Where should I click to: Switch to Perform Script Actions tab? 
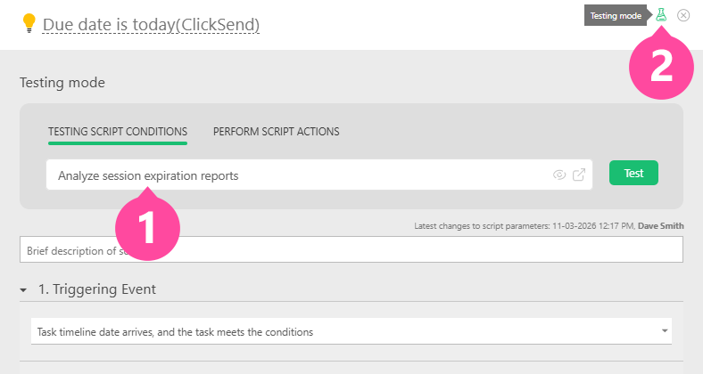coord(276,132)
